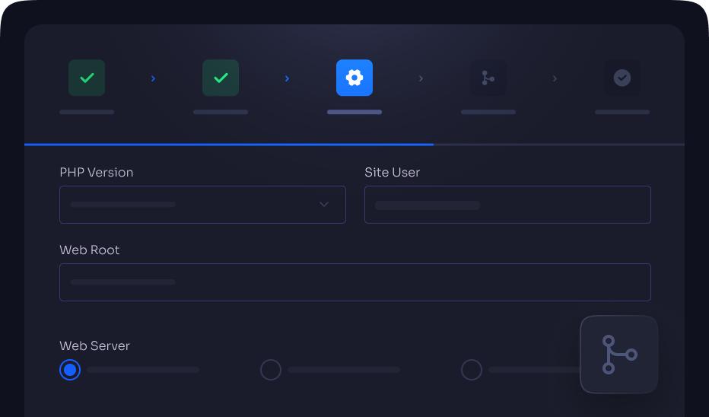Click the second completed step checkmark icon

click(x=221, y=78)
